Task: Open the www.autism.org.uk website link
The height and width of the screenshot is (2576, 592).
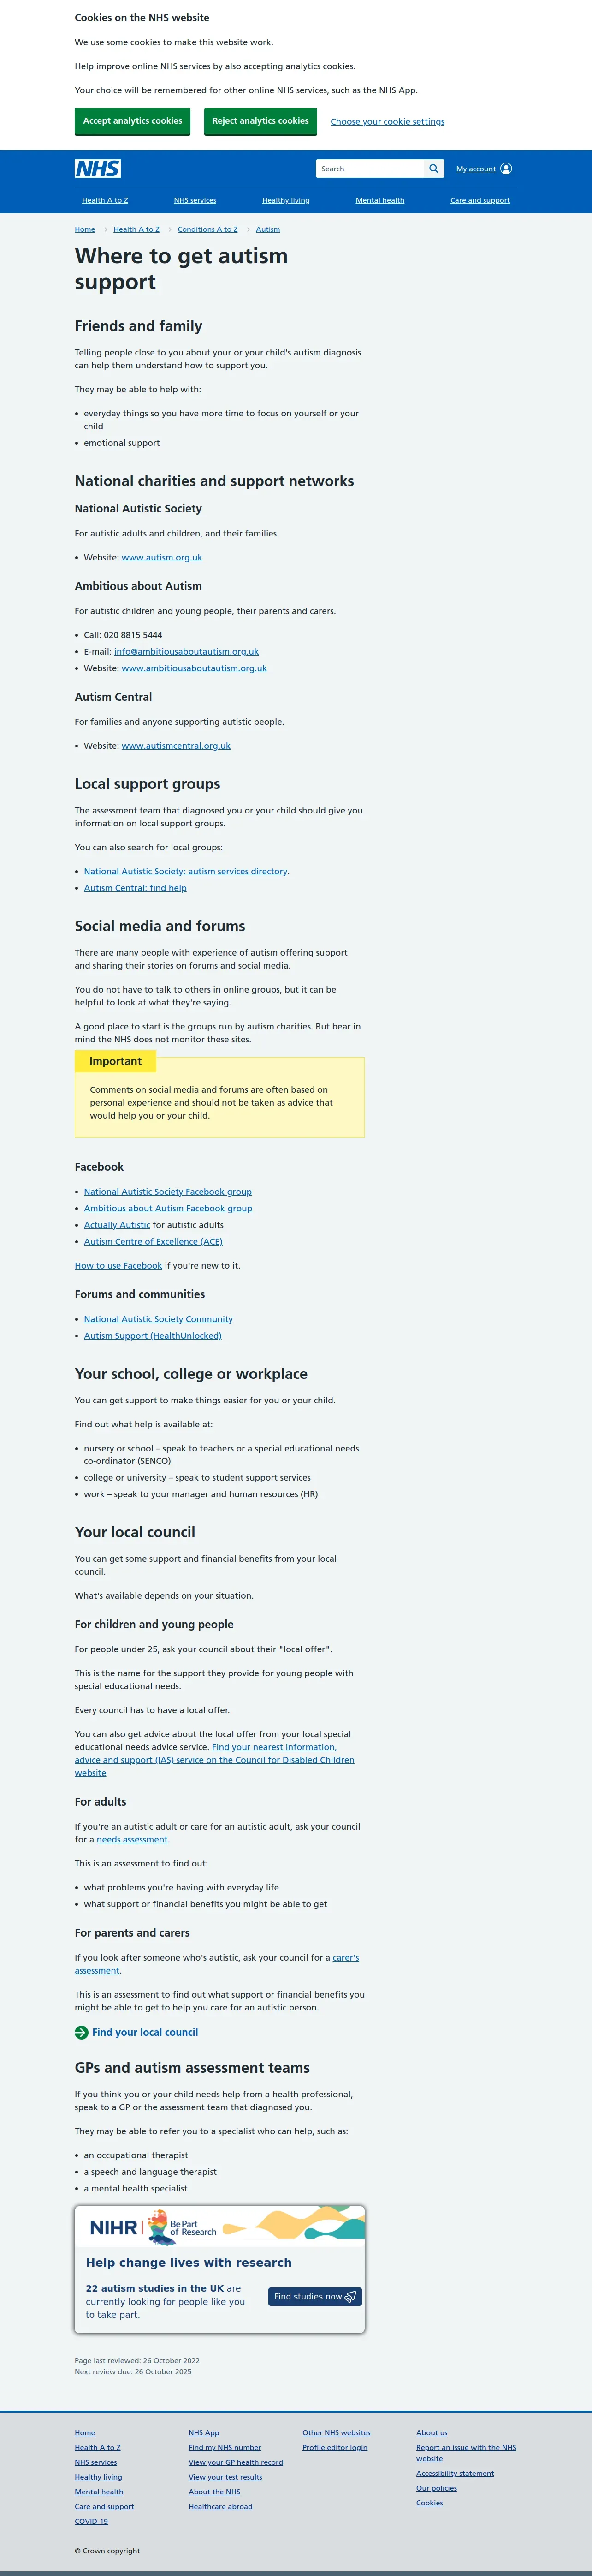Action: pos(162,558)
